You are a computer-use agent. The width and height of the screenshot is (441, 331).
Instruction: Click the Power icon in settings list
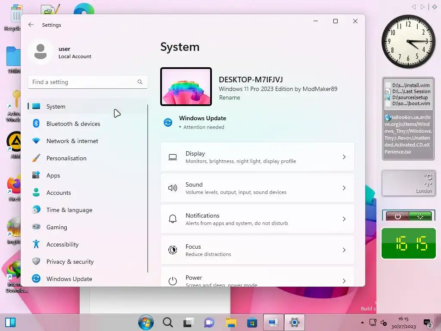[x=173, y=281]
